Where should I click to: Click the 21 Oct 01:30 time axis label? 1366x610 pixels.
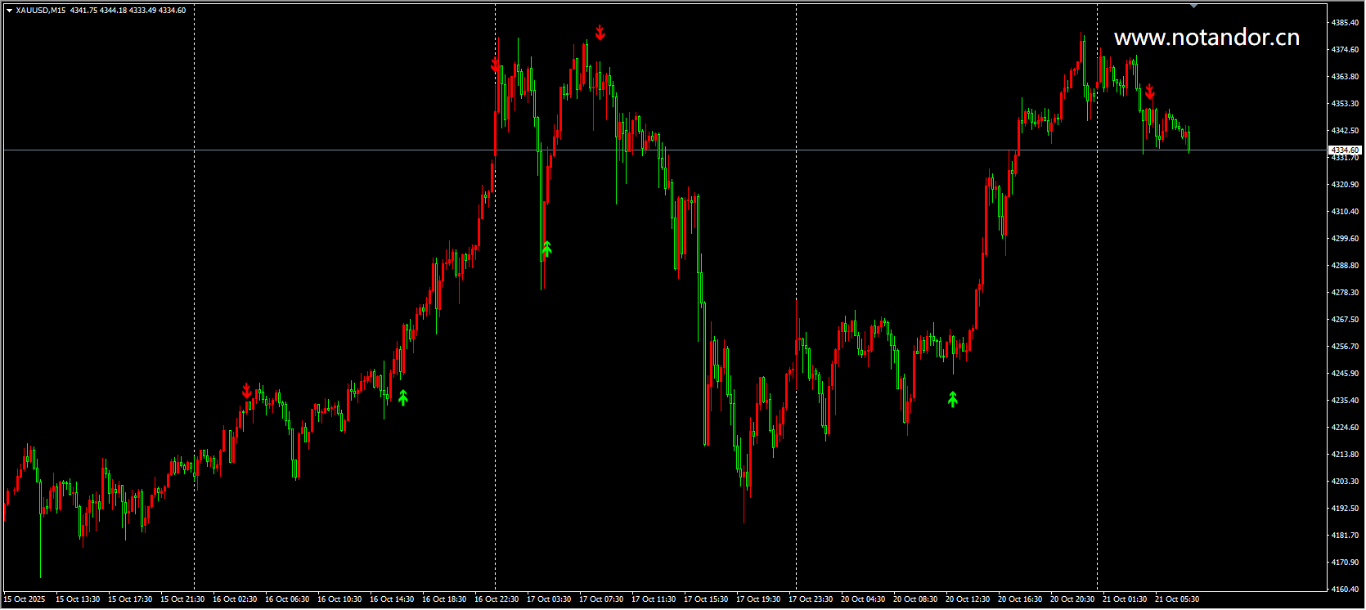click(1125, 599)
